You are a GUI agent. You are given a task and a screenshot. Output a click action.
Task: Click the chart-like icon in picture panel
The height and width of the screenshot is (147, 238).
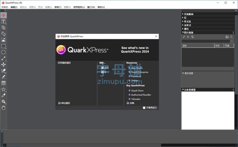pyautogui.click(x=227, y=37)
